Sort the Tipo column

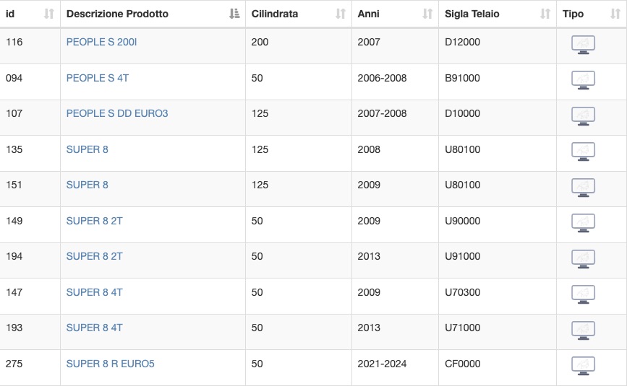coord(615,14)
